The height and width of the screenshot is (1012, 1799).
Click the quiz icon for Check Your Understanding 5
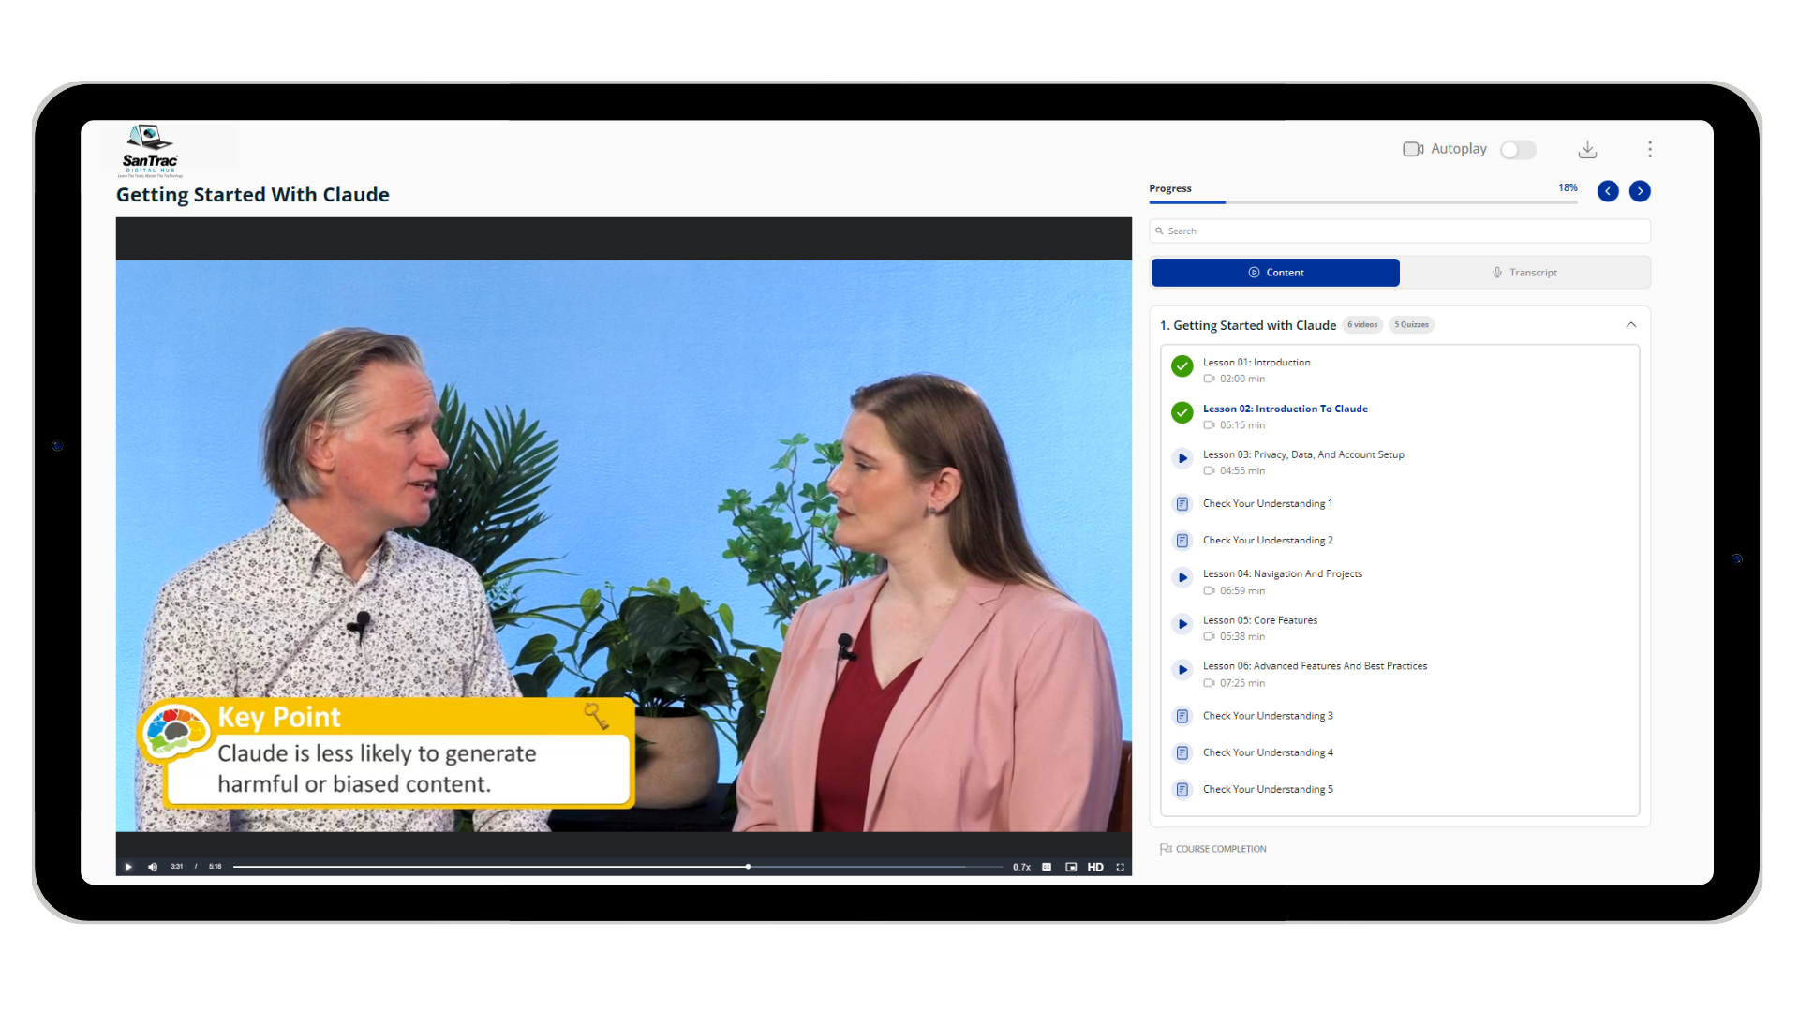pyautogui.click(x=1182, y=789)
